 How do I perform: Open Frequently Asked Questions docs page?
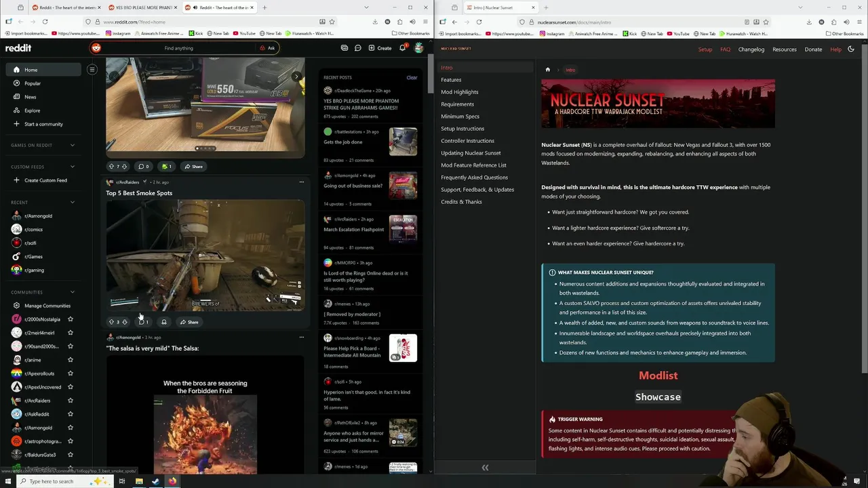coord(474,178)
